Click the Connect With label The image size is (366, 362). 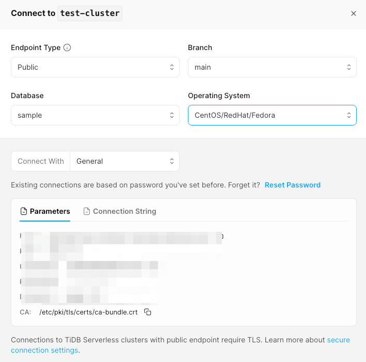pos(41,161)
